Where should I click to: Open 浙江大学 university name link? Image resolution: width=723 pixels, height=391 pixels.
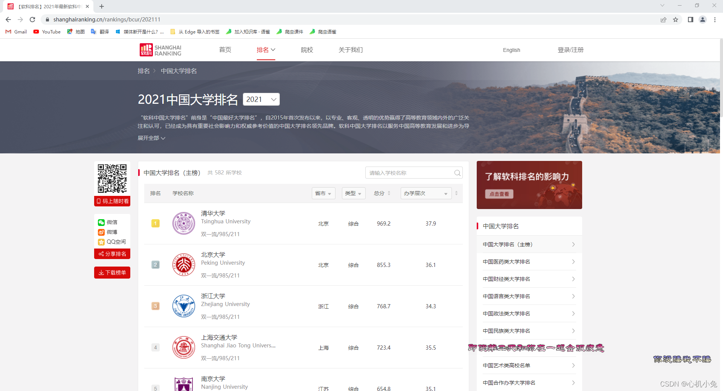pos(213,296)
